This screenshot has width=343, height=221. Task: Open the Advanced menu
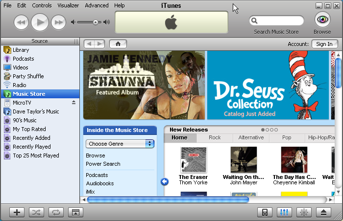[x=97, y=5]
